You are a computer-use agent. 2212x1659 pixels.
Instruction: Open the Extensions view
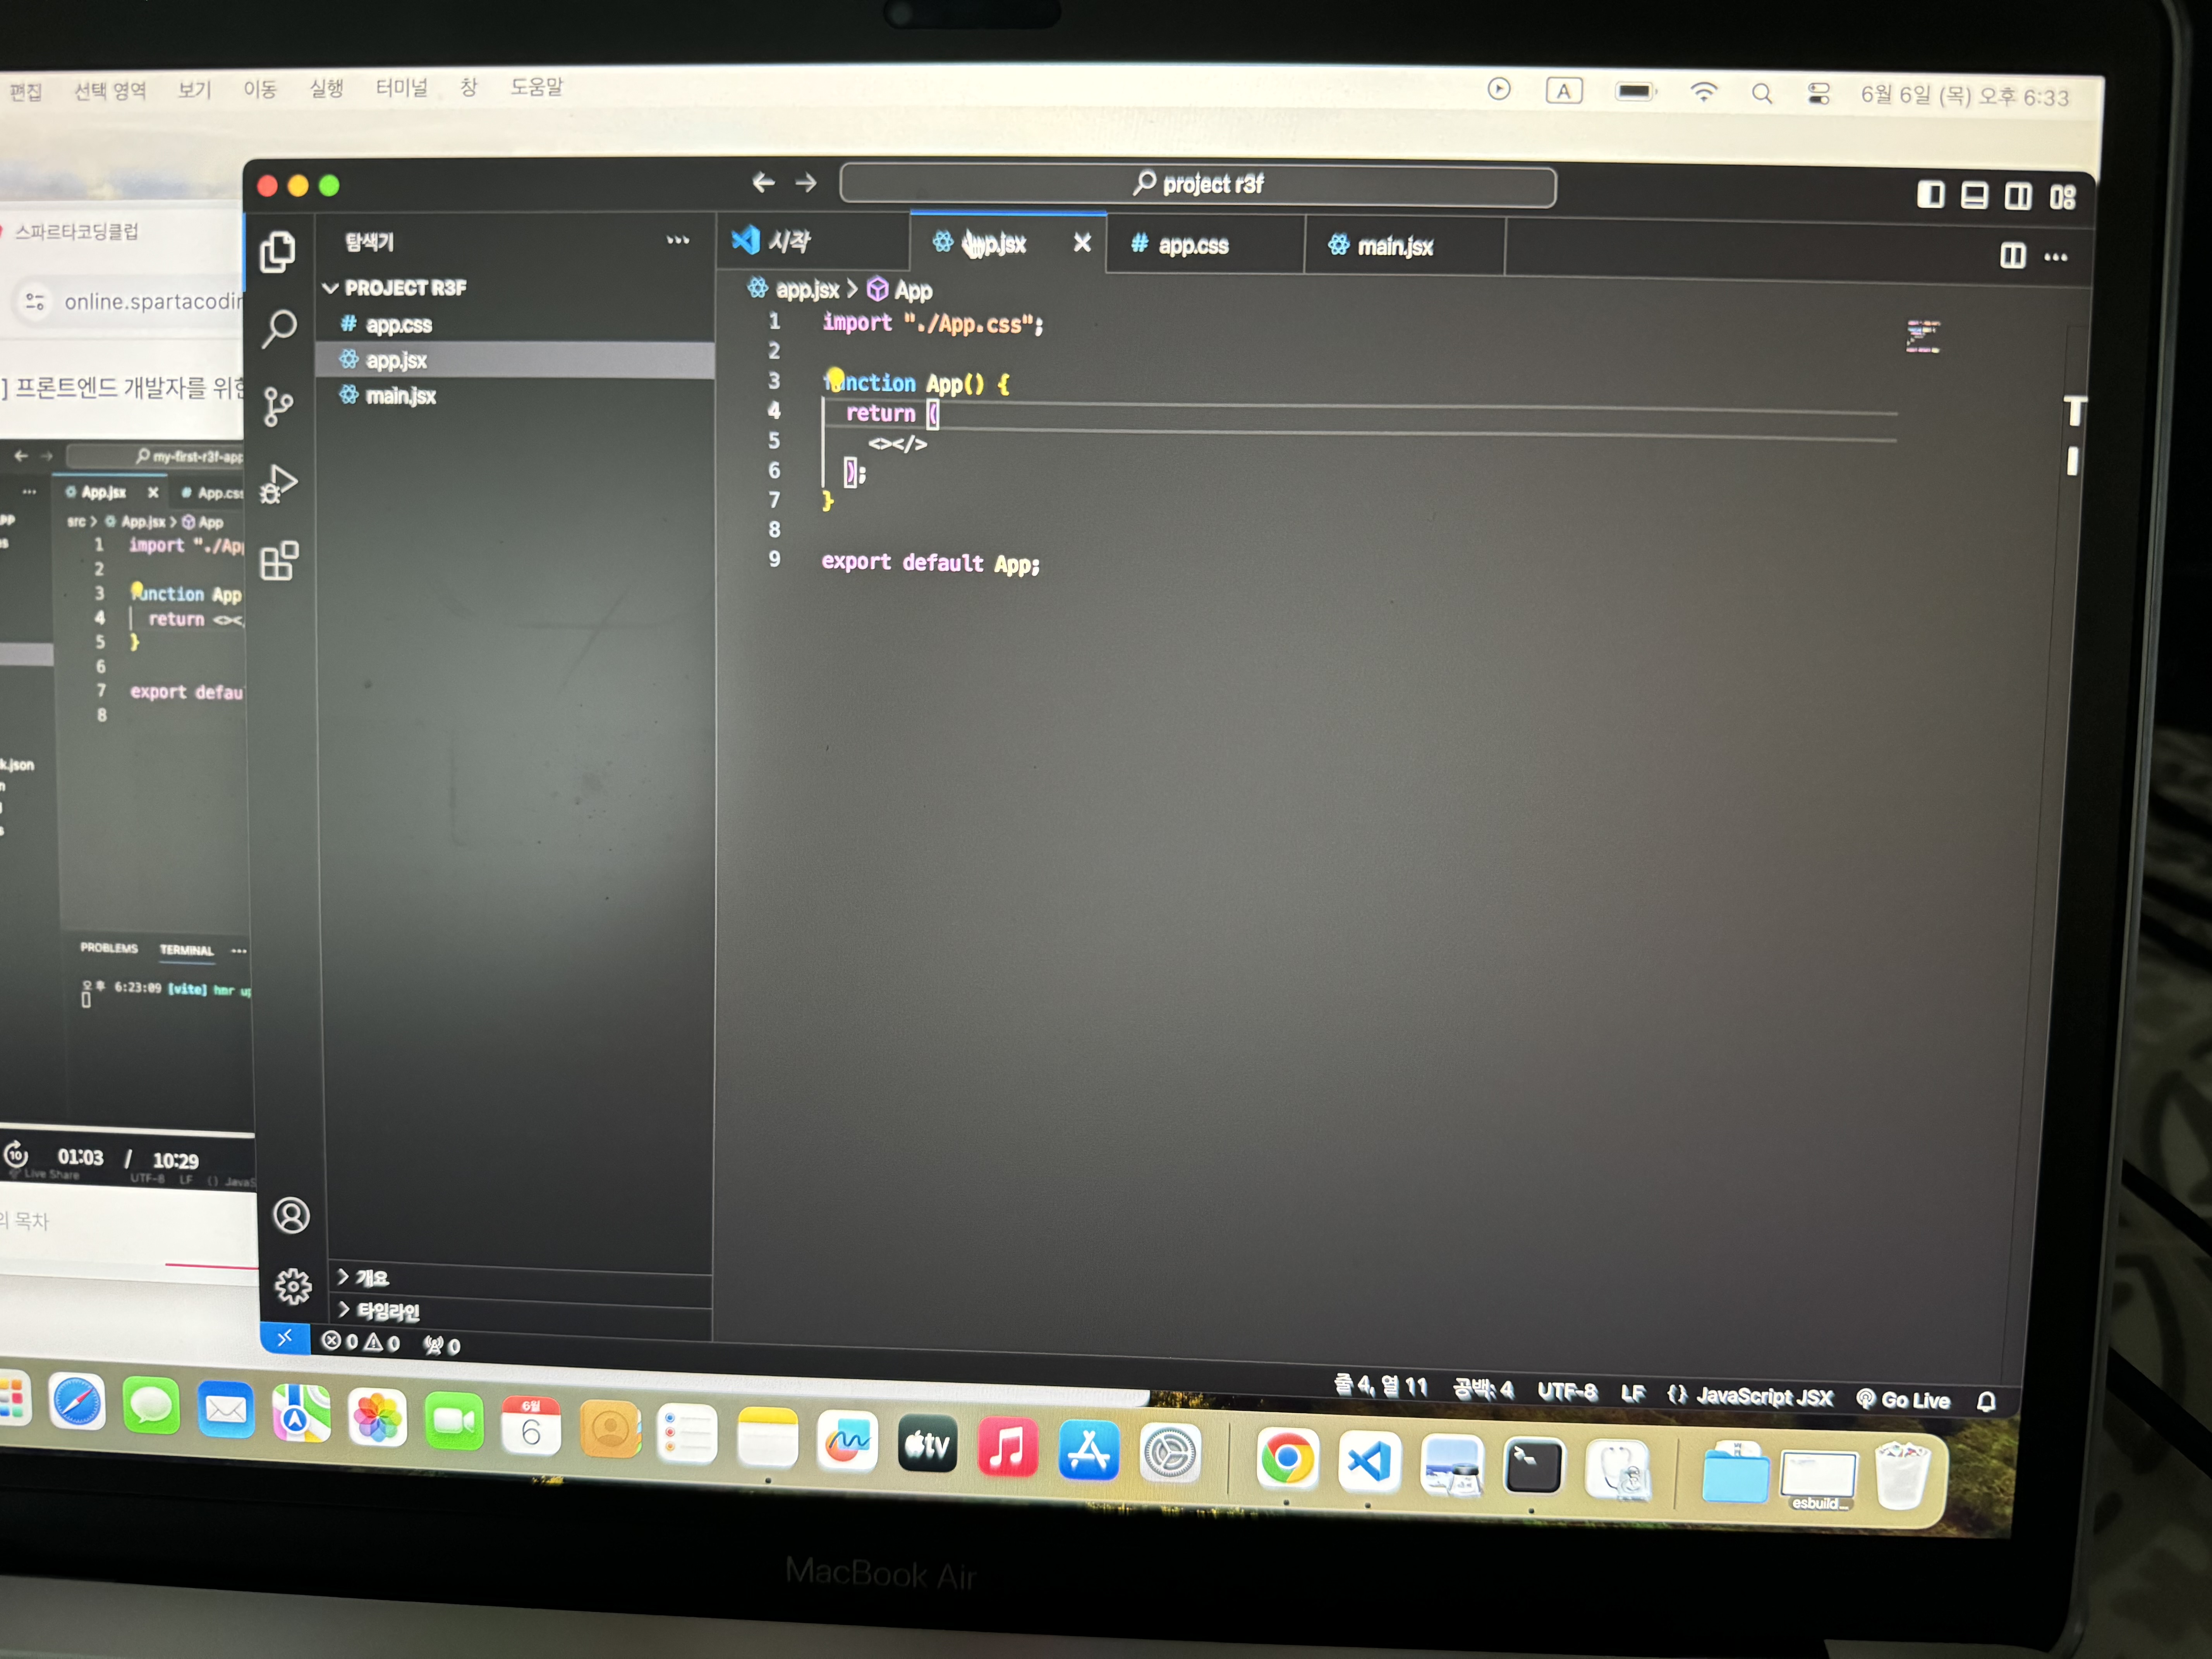tap(279, 561)
